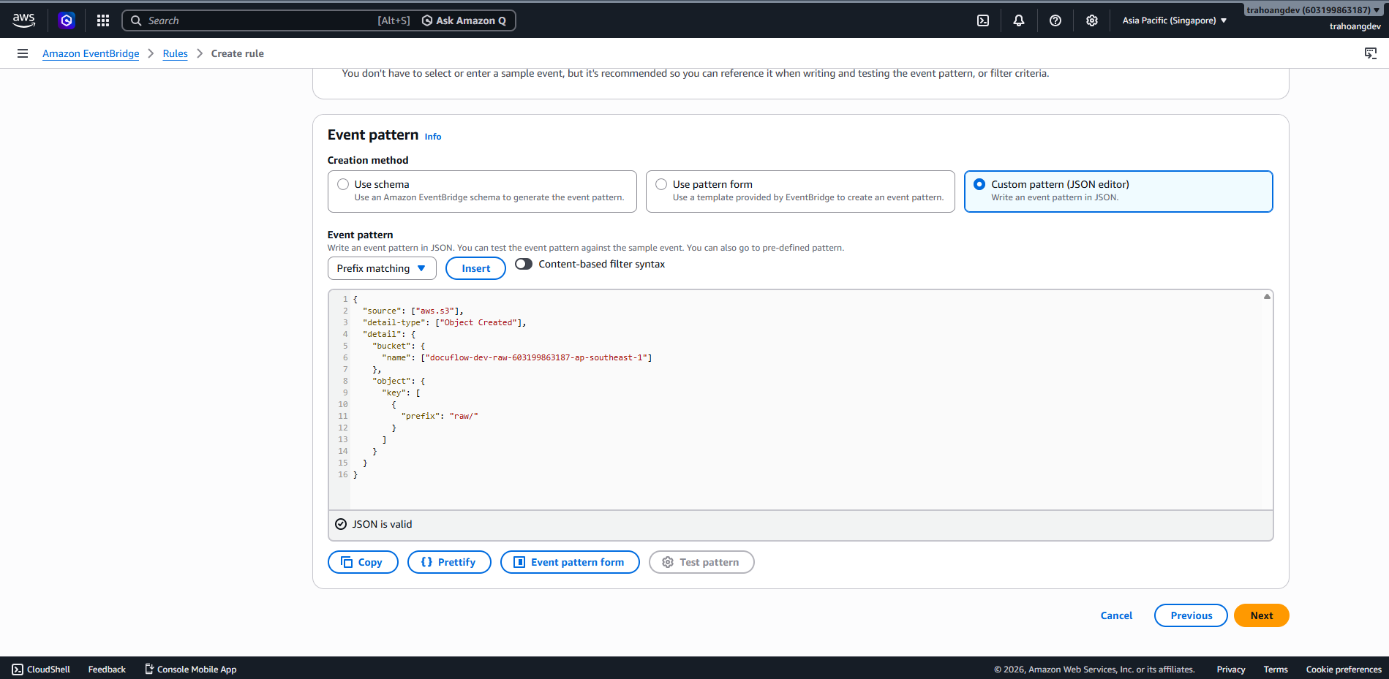Open the Terms link

point(1276,669)
